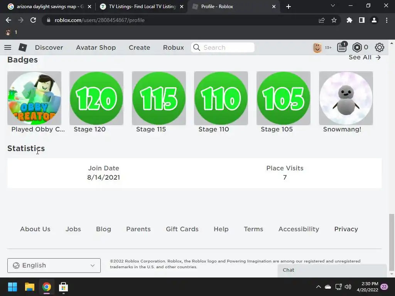
Task: Focus the Roblox Search input field
Action: point(223,47)
